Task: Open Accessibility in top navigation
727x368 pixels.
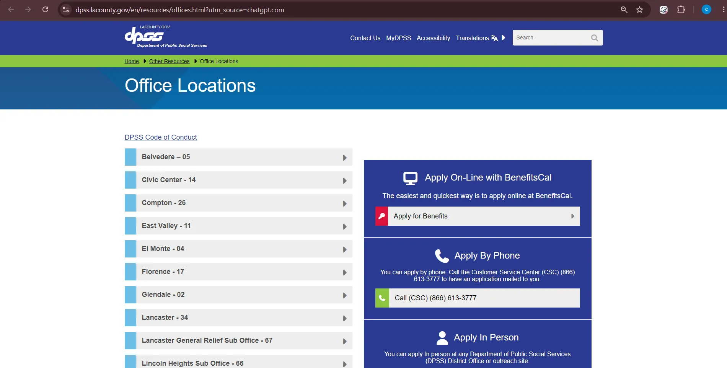Action: (433, 38)
